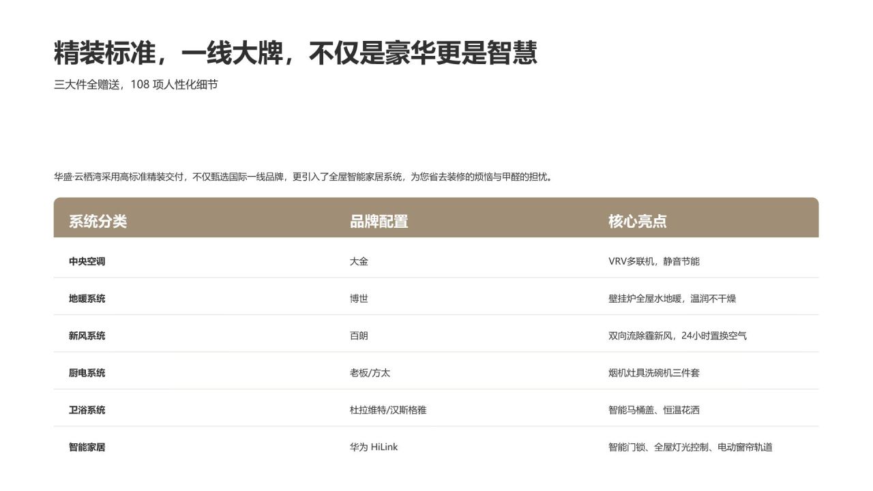The image size is (873, 491).
Task: Select the 系统分类 column header
Action: (98, 222)
